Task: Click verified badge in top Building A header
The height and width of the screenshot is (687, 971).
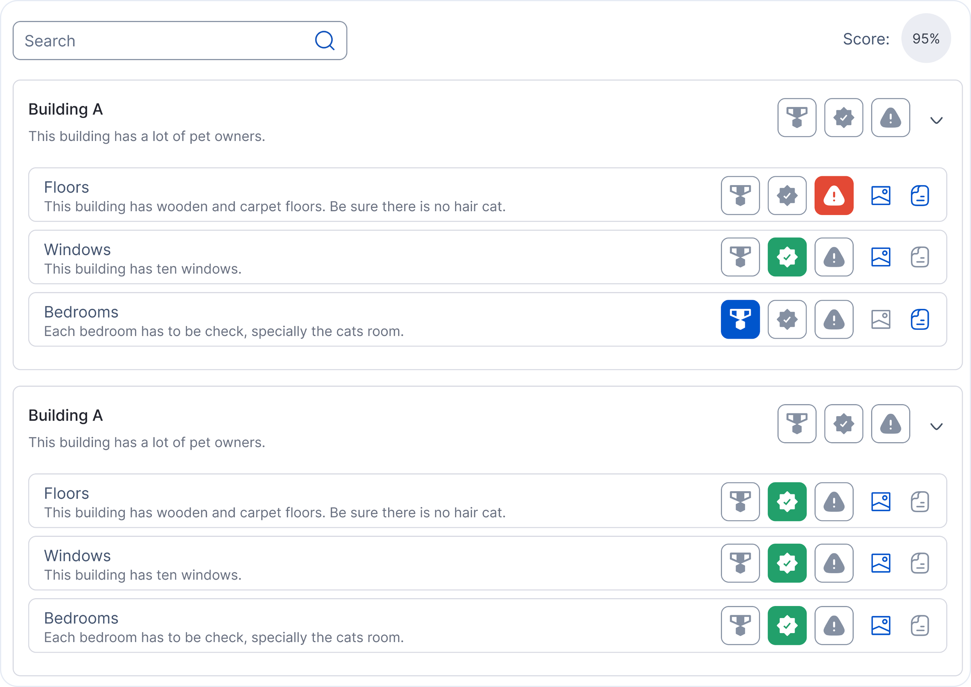Action: (x=843, y=118)
